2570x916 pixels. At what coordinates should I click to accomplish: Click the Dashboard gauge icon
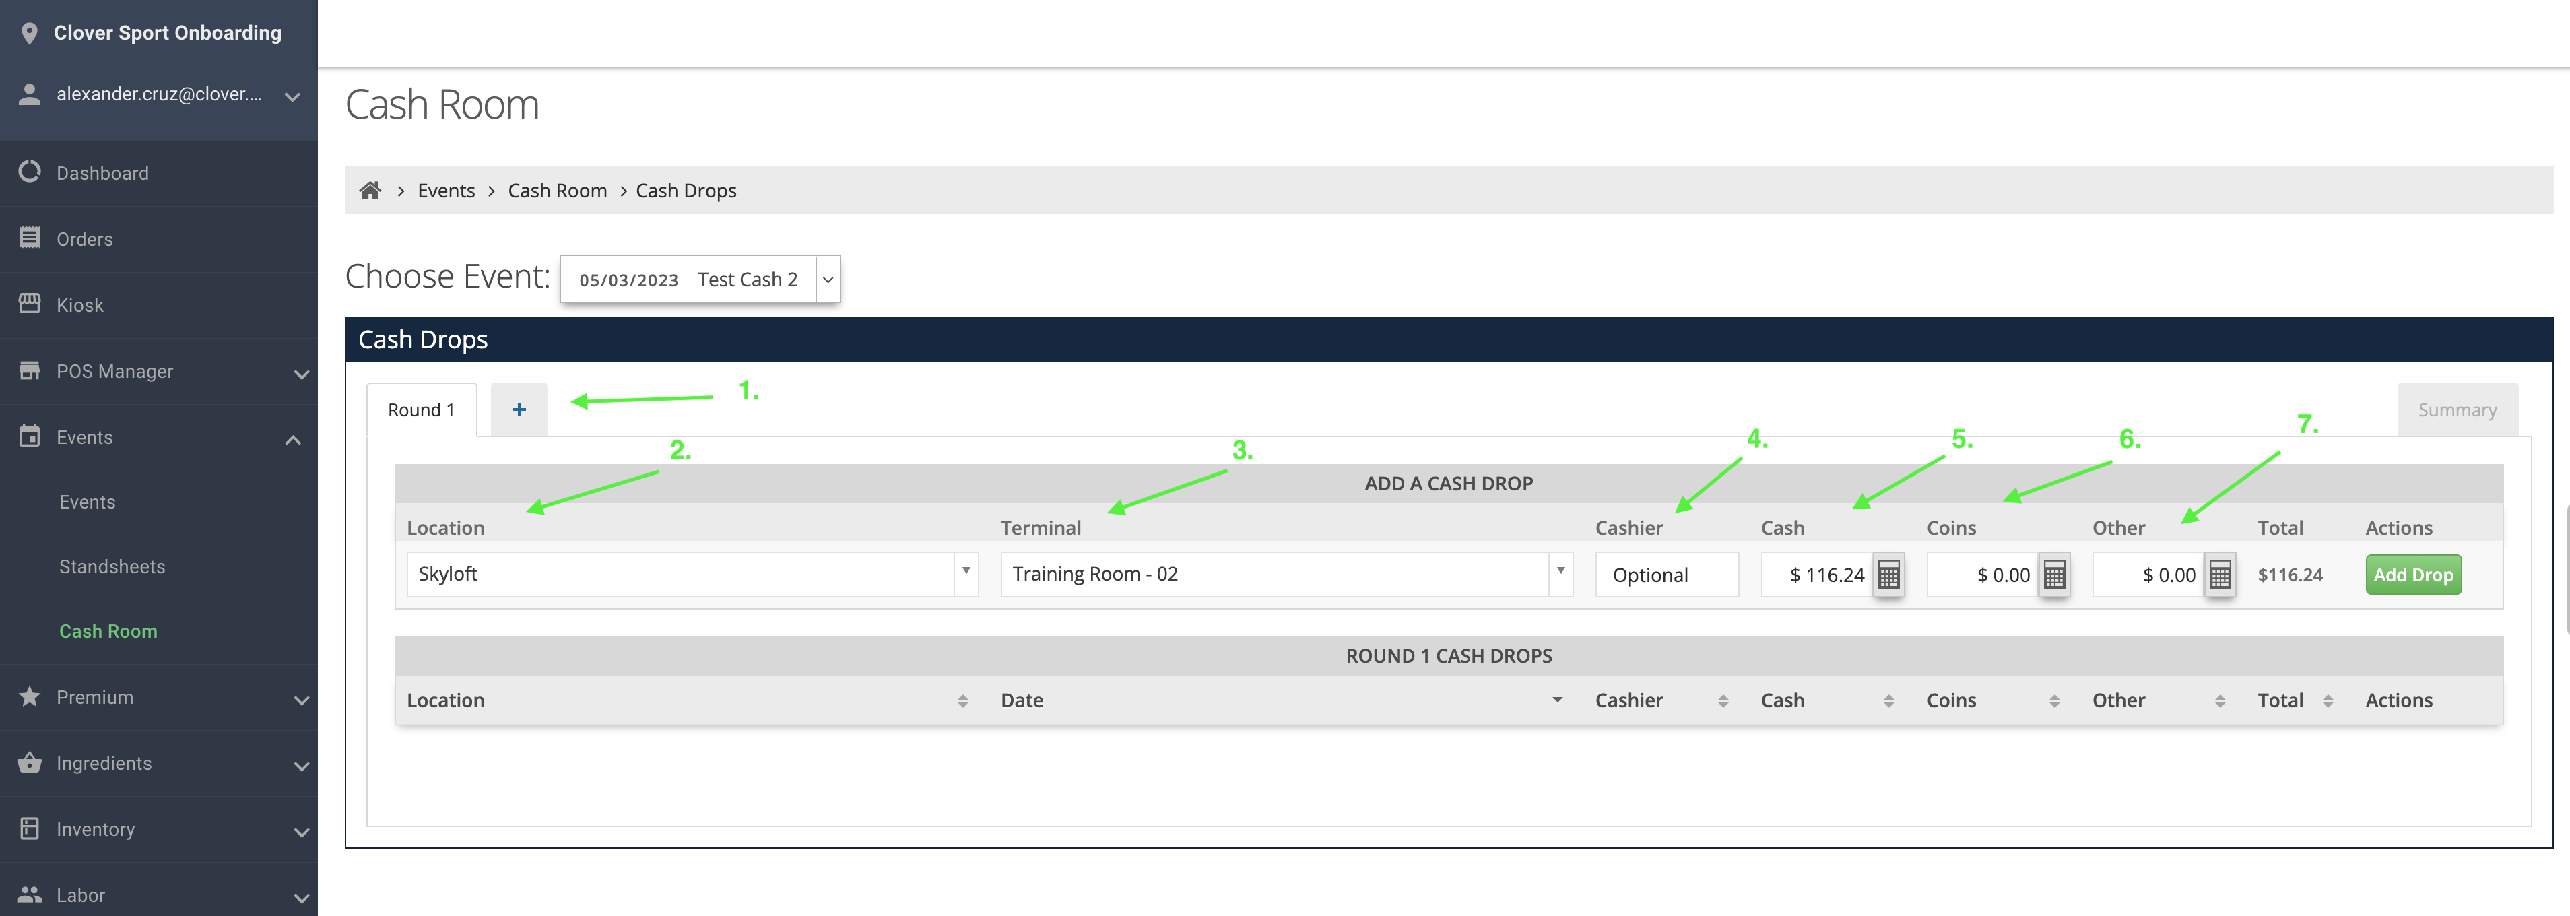point(30,172)
